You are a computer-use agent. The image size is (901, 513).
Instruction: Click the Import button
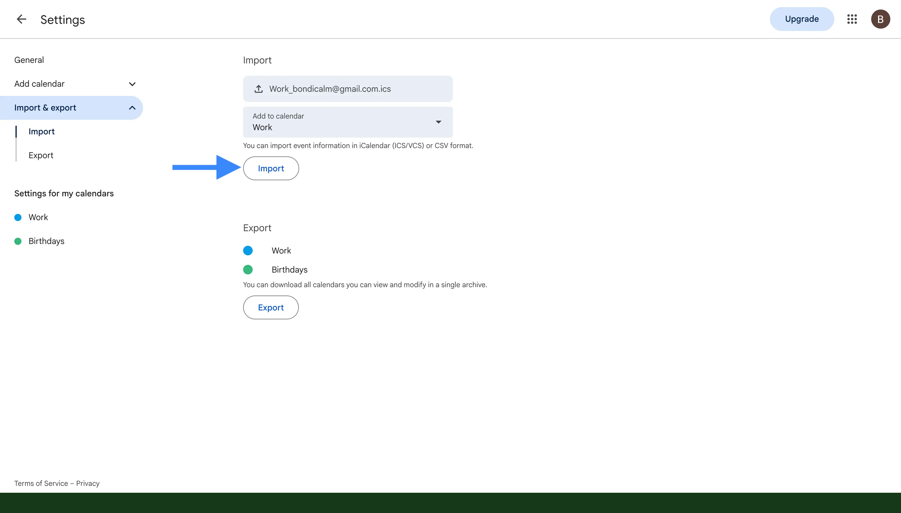click(x=271, y=168)
